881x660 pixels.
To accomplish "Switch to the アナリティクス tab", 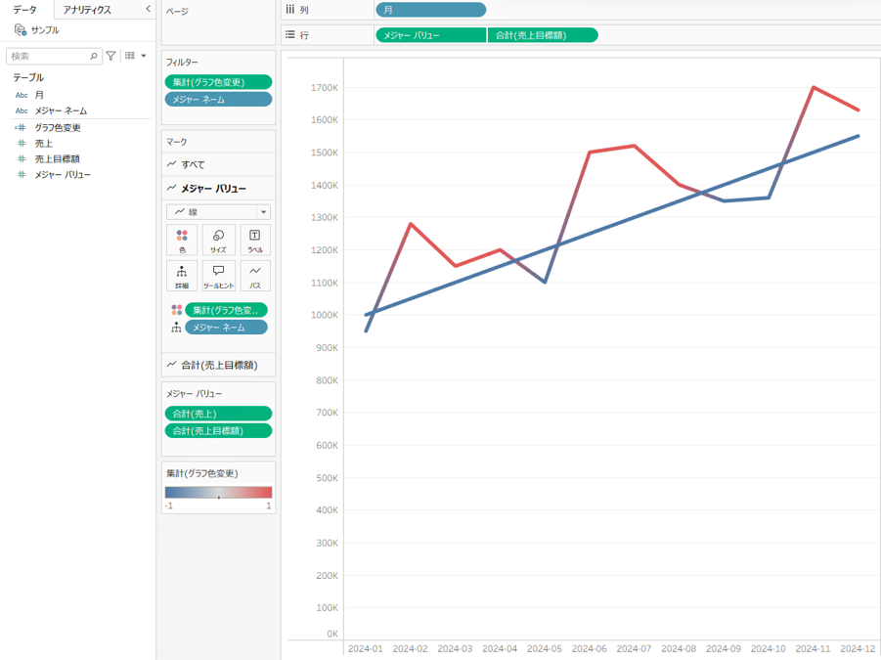I will click(x=87, y=10).
